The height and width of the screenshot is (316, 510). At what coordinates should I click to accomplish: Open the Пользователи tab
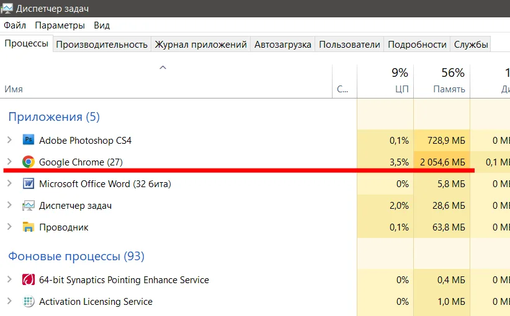pos(349,44)
